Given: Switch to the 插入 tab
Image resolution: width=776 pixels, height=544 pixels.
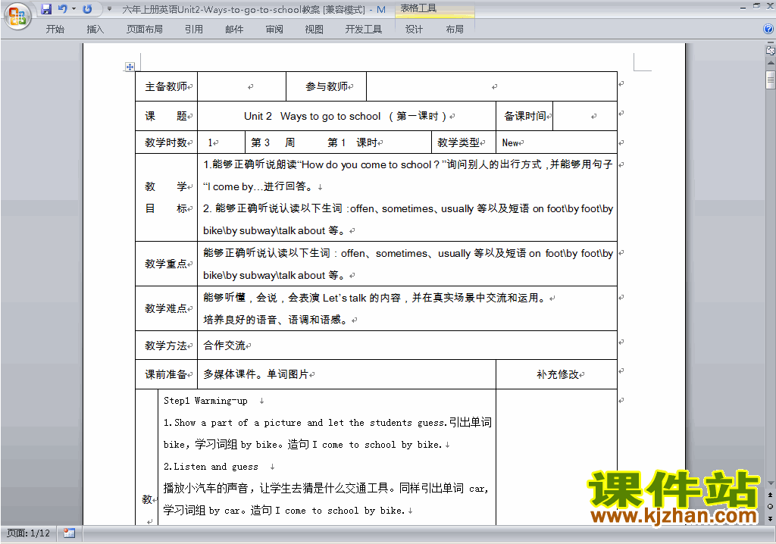Looking at the screenshot, I should (x=95, y=30).
